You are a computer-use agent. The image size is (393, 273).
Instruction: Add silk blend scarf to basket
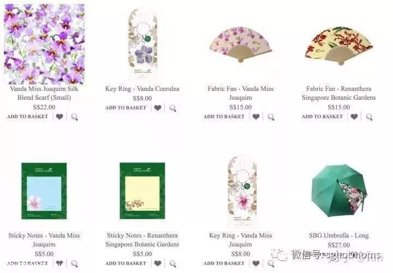tap(28, 117)
